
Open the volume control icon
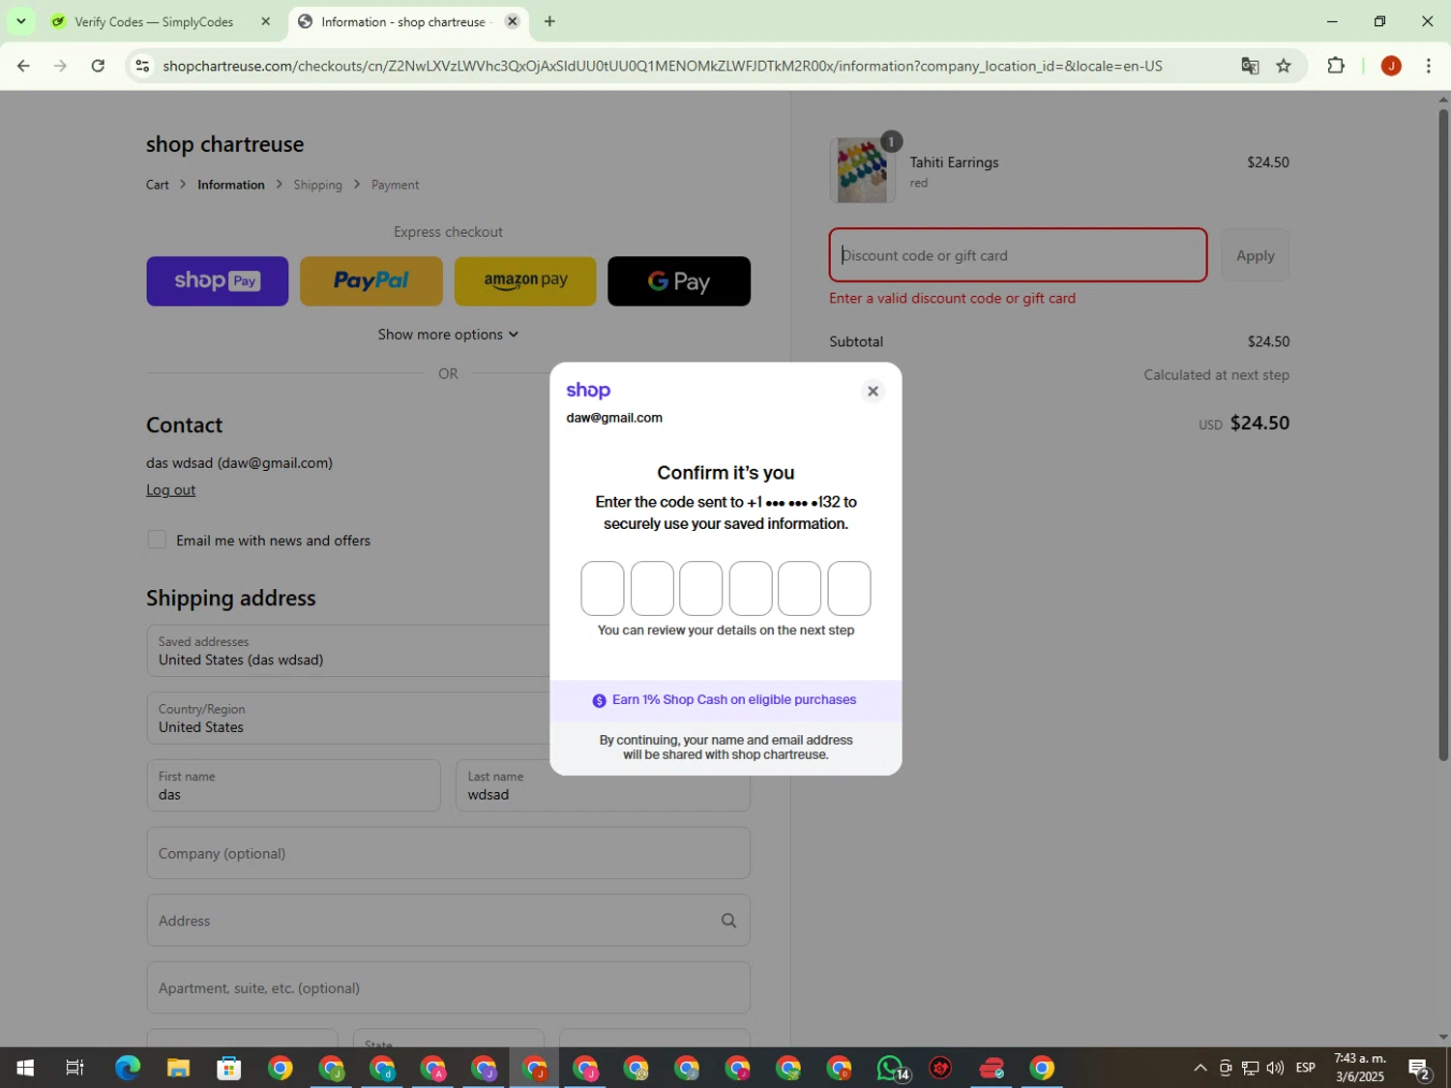pos(1275,1068)
